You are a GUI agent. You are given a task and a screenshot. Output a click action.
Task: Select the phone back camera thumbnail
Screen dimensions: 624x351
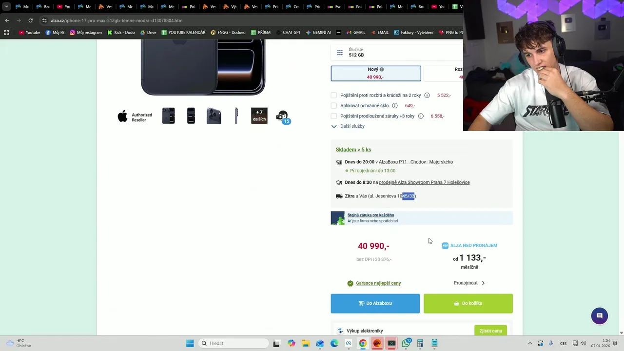pyautogui.click(x=214, y=116)
